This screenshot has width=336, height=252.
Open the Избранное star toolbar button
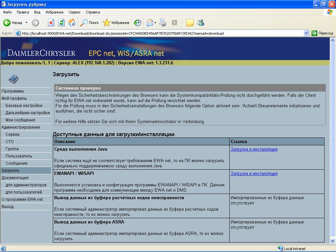(116, 23)
